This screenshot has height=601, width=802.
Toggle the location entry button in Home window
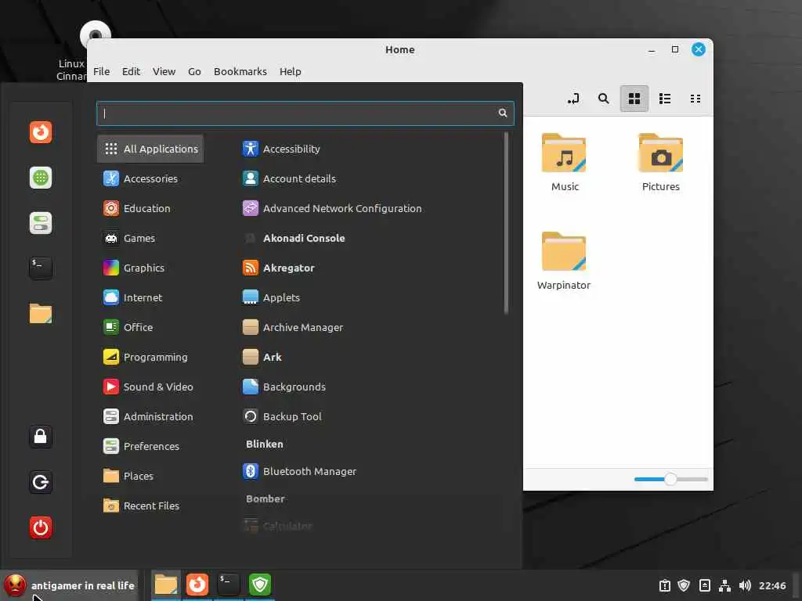tap(573, 98)
